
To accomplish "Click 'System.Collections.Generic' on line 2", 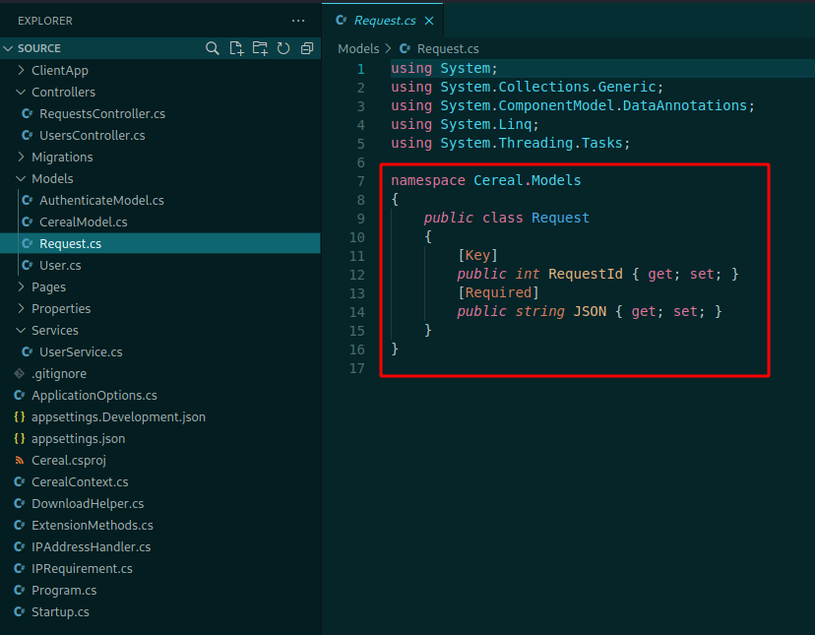I will (x=548, y=87).
